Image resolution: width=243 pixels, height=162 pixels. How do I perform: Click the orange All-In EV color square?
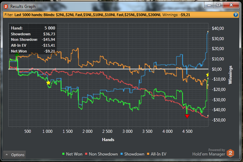[148, 154]
